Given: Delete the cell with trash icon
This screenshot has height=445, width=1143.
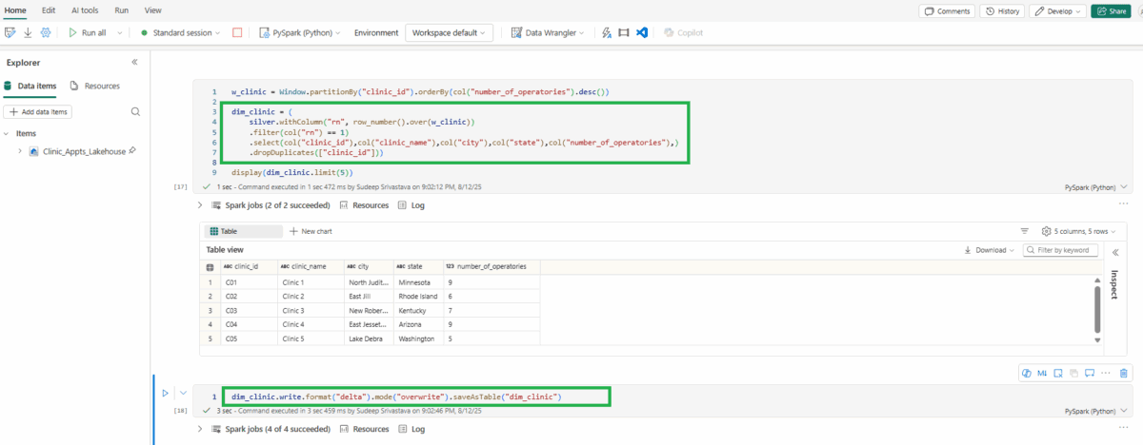Looking at the screenshot, I should coord(1124,373).
